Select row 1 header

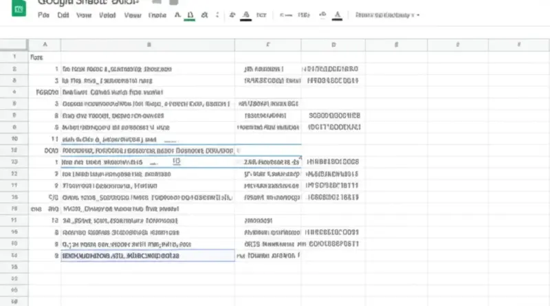point(14,57)
